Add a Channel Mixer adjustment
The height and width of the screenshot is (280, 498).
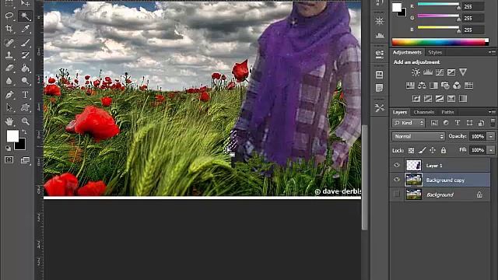pyautogui.click(x=457, y=86)
